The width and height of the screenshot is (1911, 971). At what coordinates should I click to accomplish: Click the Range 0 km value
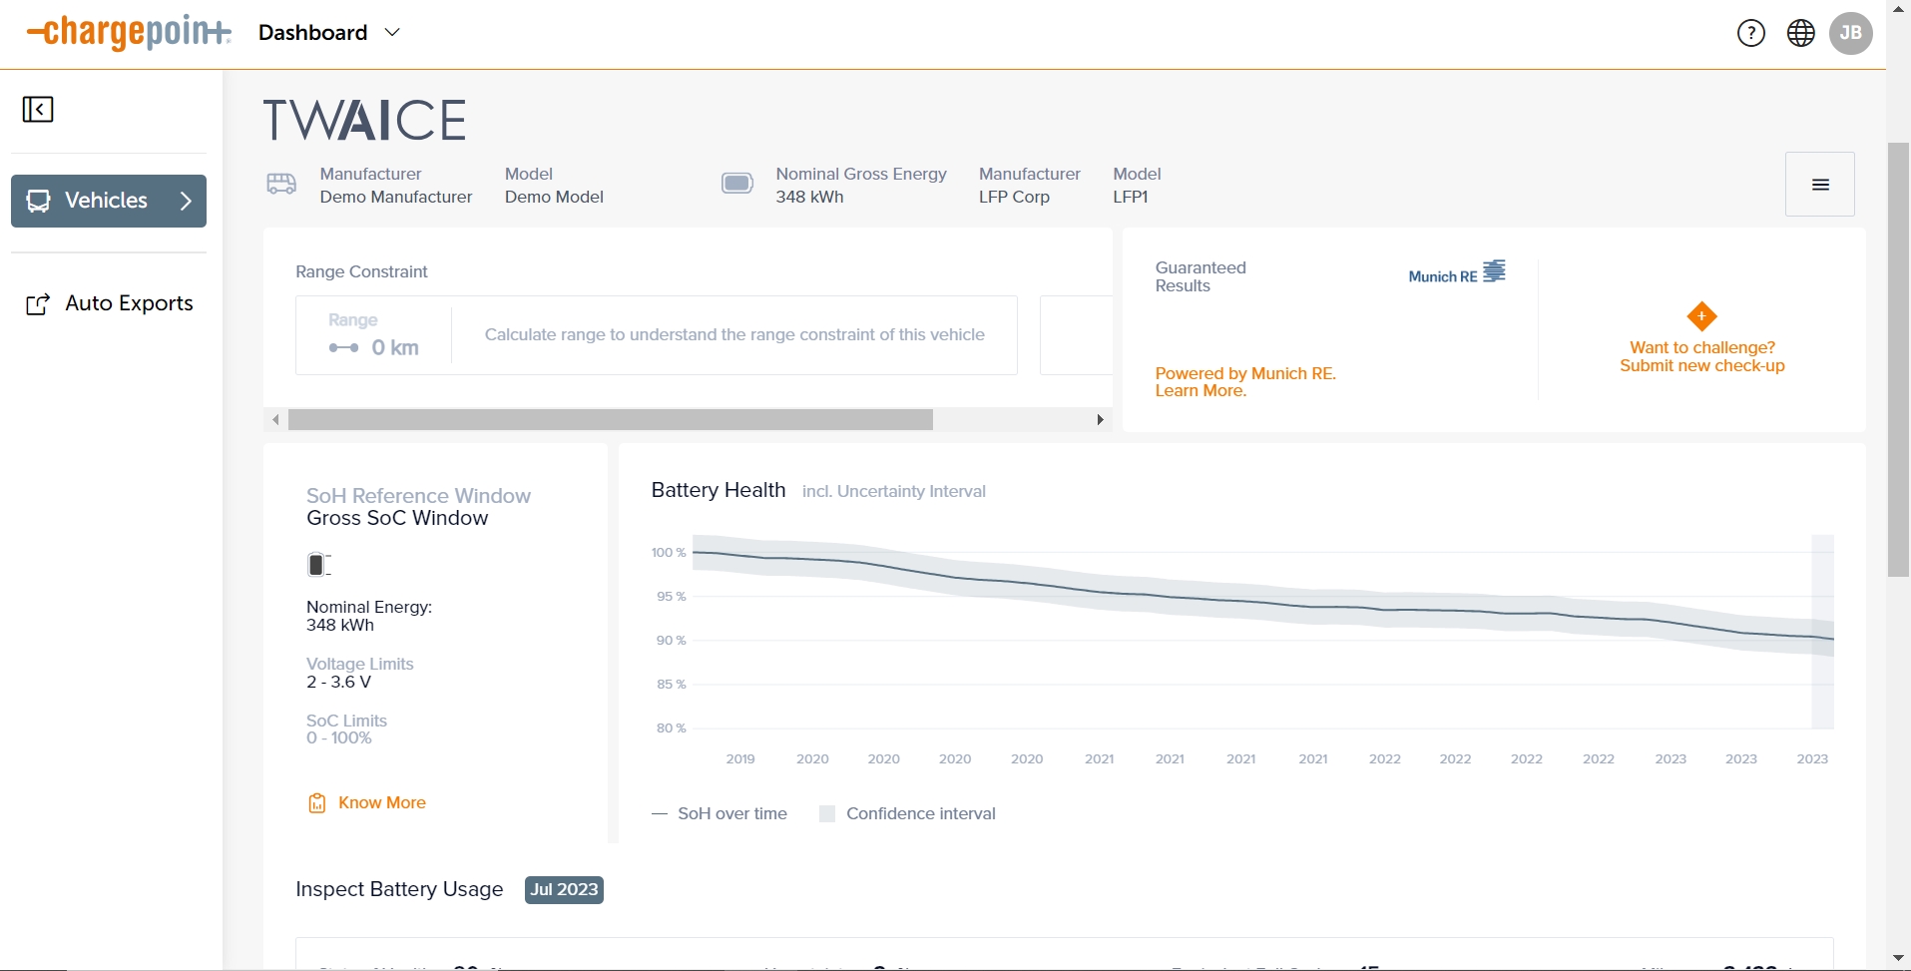(x=395, y=348)
